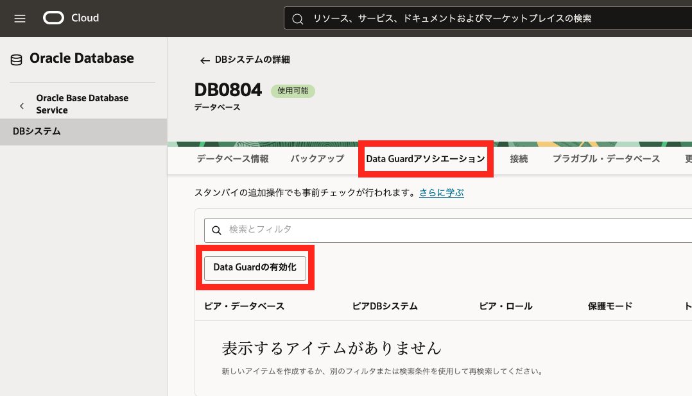Viewport: 692px width, 396px height.
Task: Open Oracle Base Database Service in sidebar
Action: (x=82, y=104)
